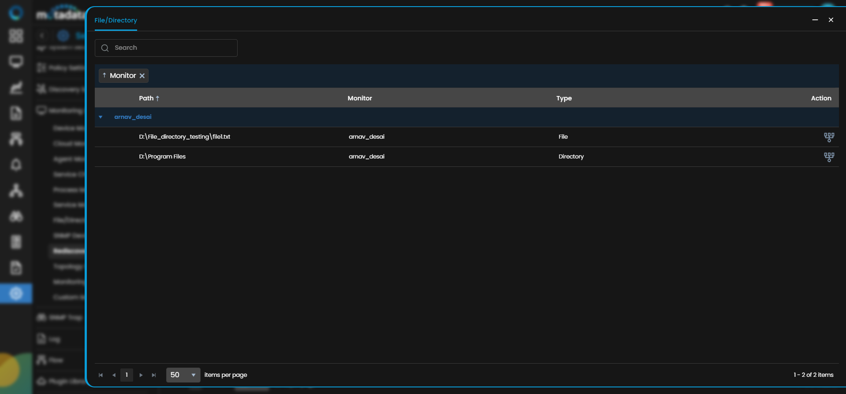Open bell alerts icon in background sidebar

point(16,165)
